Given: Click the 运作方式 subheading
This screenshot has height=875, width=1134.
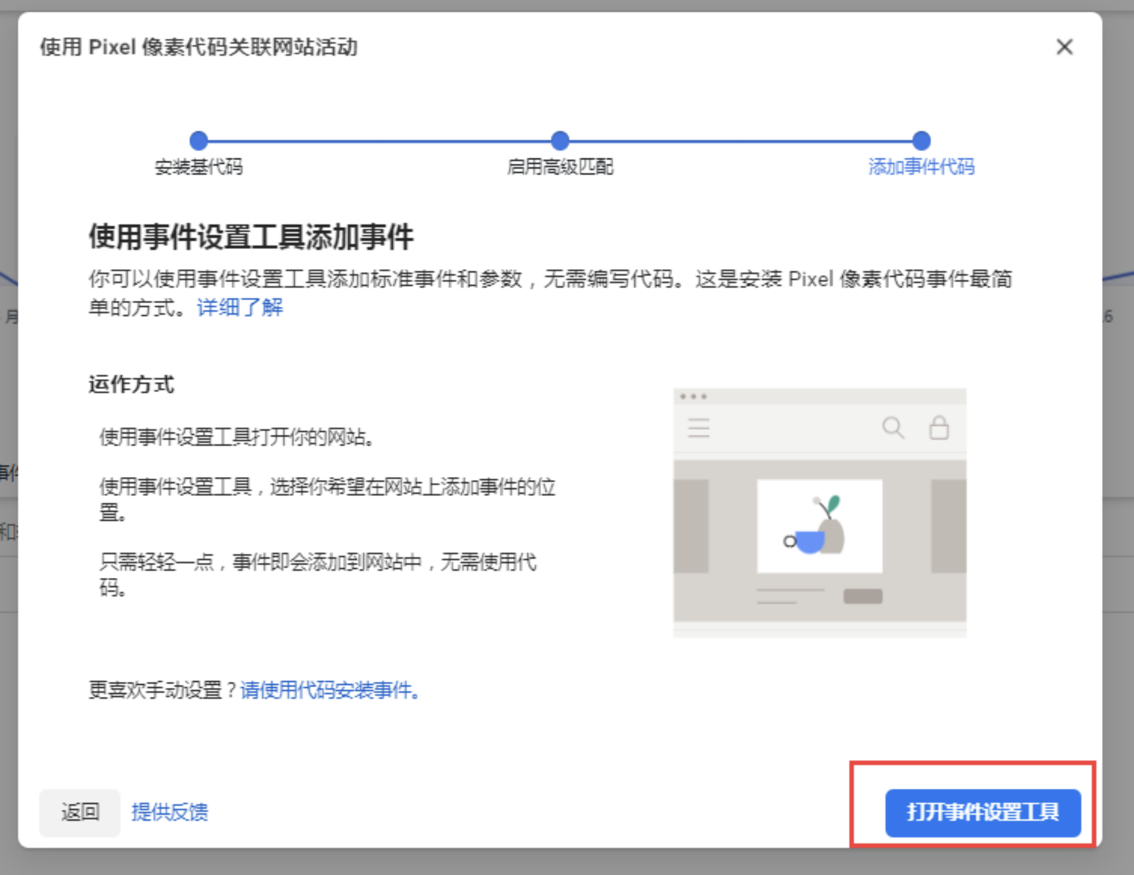Looking at the screenshot, I should (131, 385).
